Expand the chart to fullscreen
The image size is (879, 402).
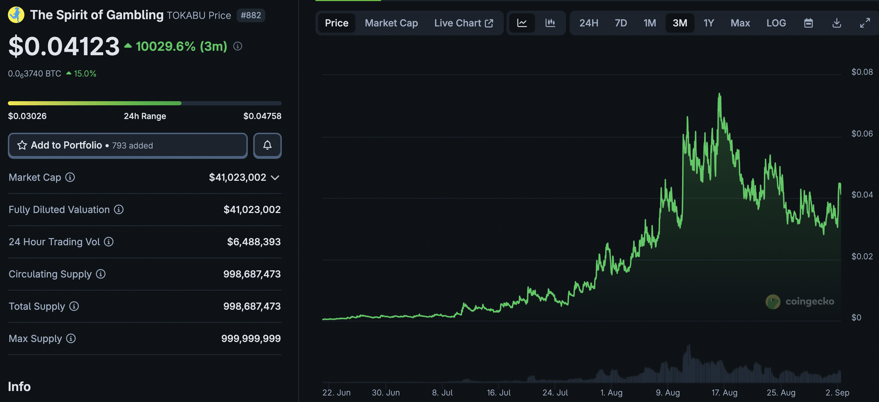point(865,23)
